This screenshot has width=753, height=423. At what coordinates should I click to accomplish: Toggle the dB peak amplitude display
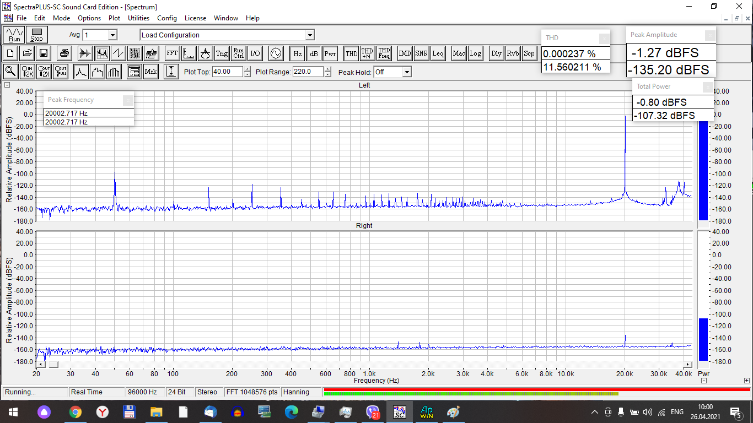click(x=314, y=53)
